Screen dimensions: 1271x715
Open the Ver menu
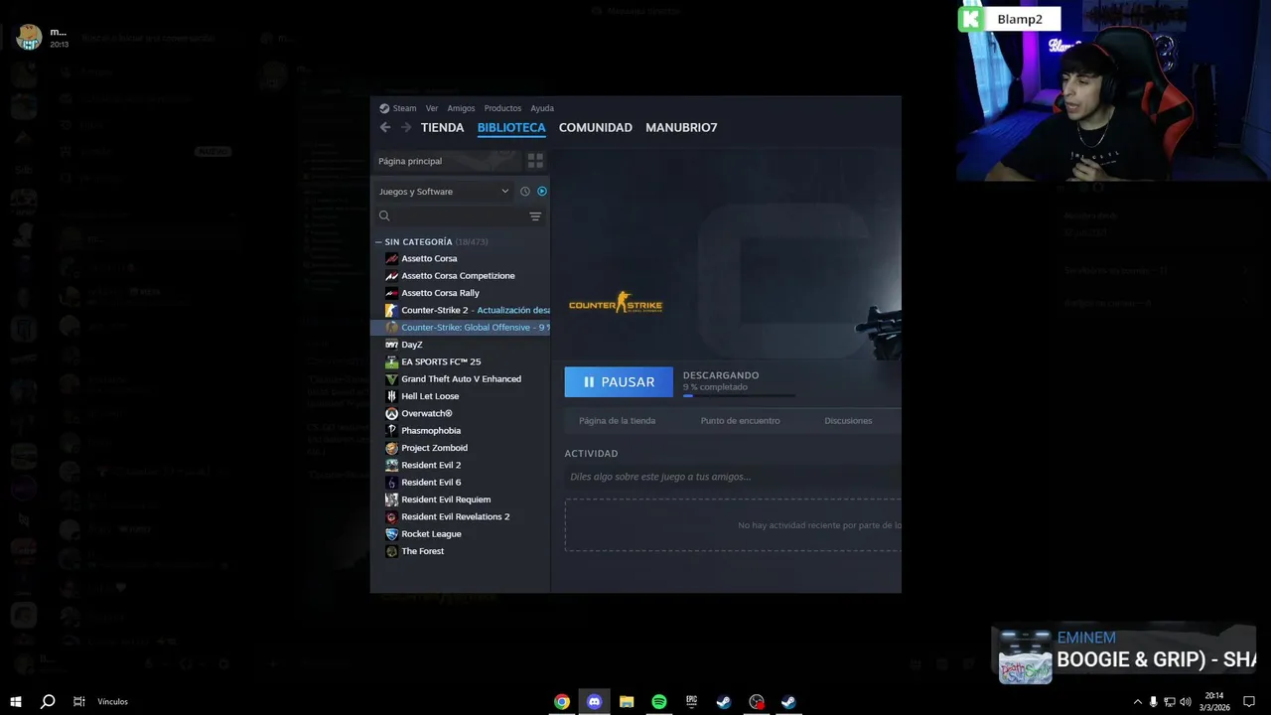(x=432, y=108)
